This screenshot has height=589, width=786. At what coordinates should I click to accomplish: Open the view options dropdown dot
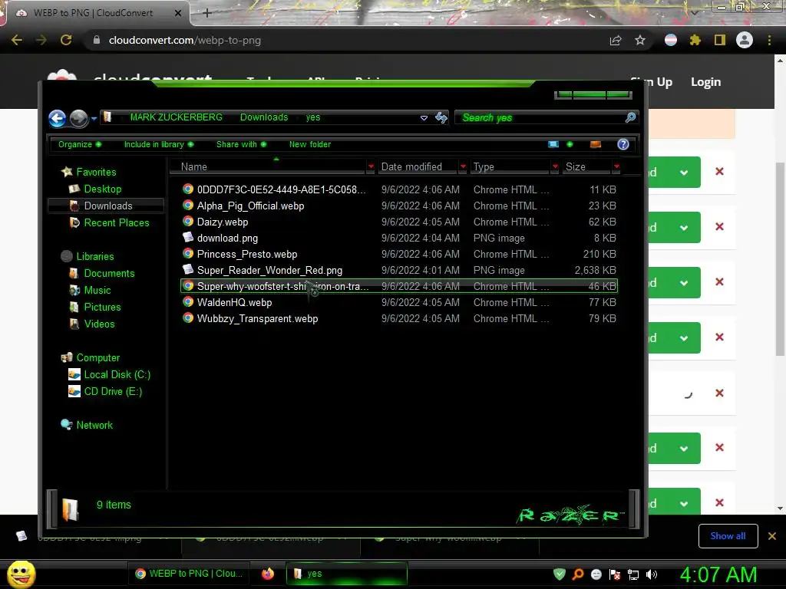[570, 144]
